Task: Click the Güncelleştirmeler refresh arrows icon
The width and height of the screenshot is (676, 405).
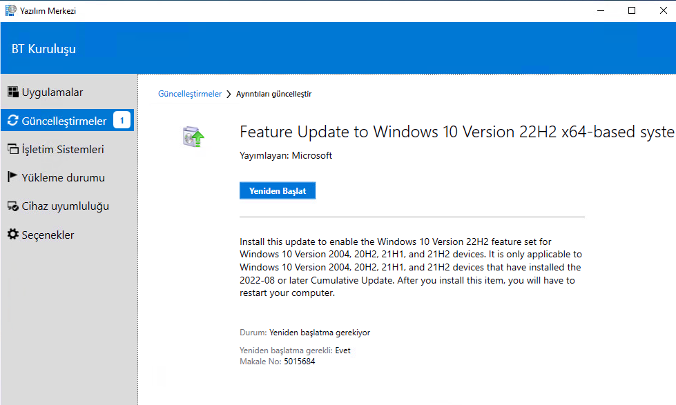Action: coord(13,120)
